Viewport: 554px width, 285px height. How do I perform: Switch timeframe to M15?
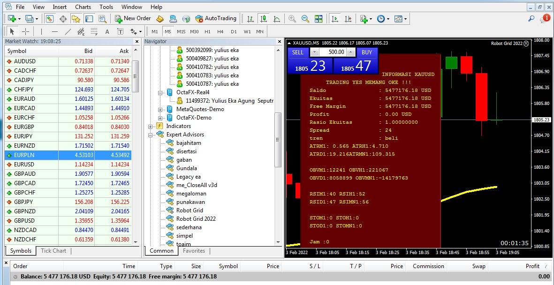pos(181,31)
